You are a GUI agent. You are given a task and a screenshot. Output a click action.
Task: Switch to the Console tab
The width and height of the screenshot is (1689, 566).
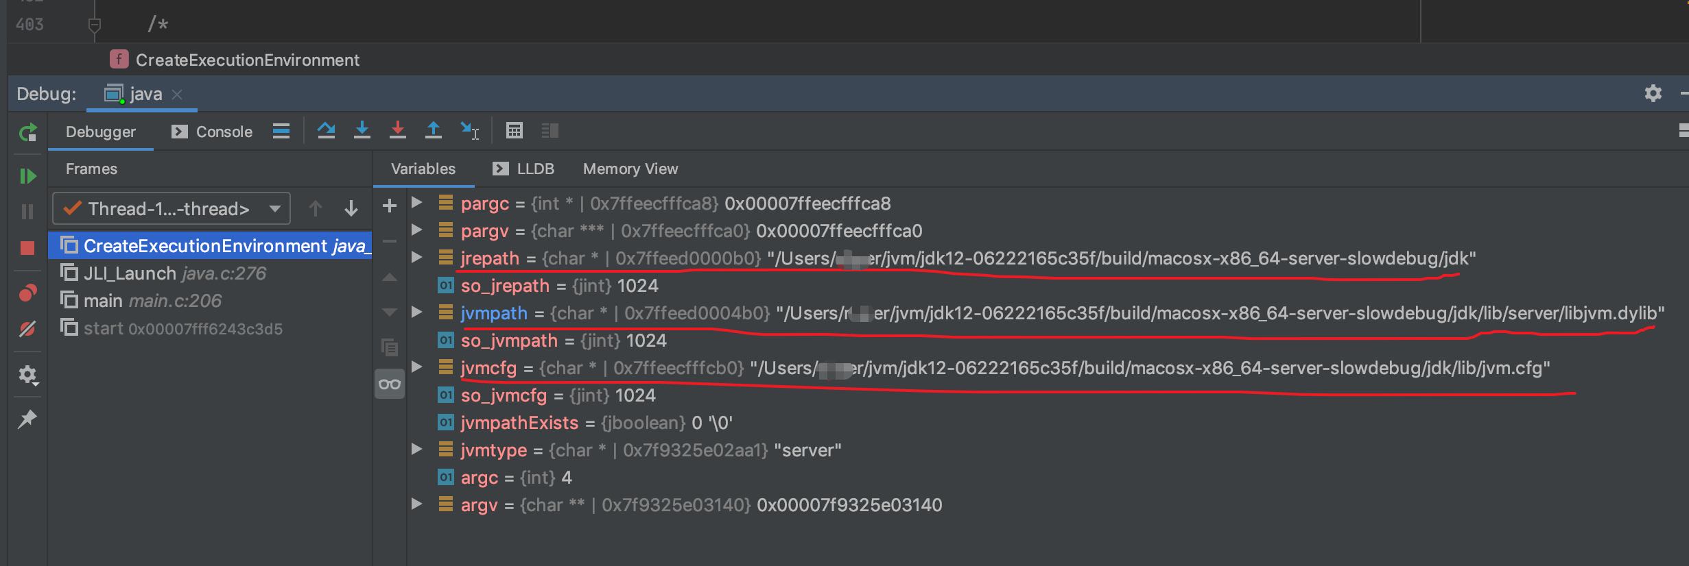click(213, 132)
